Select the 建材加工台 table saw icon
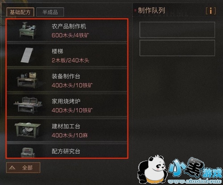The image size is (223, 185). [x=28, y=130]
